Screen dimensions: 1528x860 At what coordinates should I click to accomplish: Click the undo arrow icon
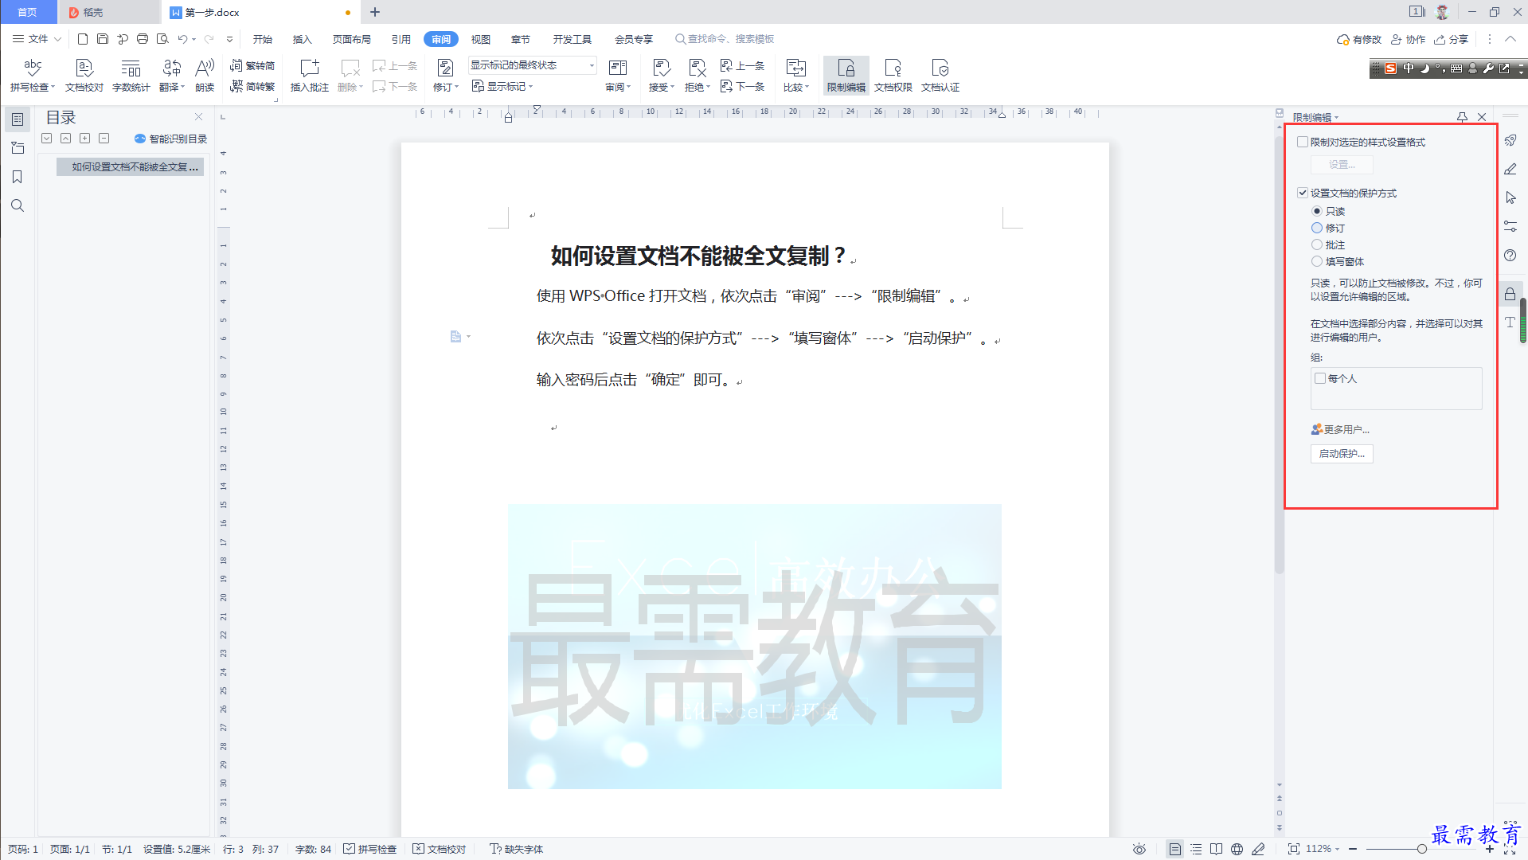coord(182,38)
